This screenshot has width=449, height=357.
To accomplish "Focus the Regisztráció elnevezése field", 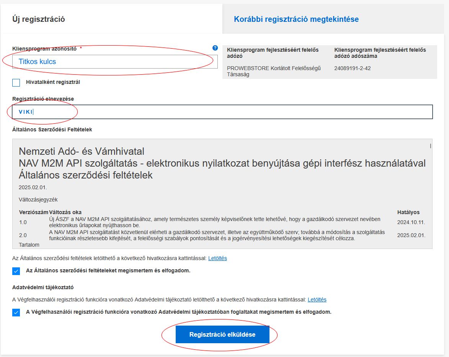I will [x=222, y=112].
